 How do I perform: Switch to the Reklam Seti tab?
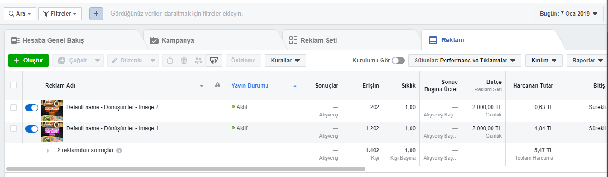(x=351, y=40)
